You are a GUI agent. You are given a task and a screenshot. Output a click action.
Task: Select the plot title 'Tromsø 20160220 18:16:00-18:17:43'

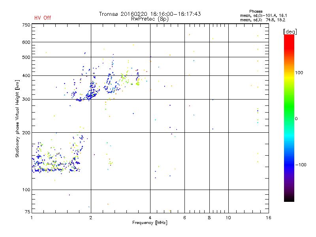point(150,14)
